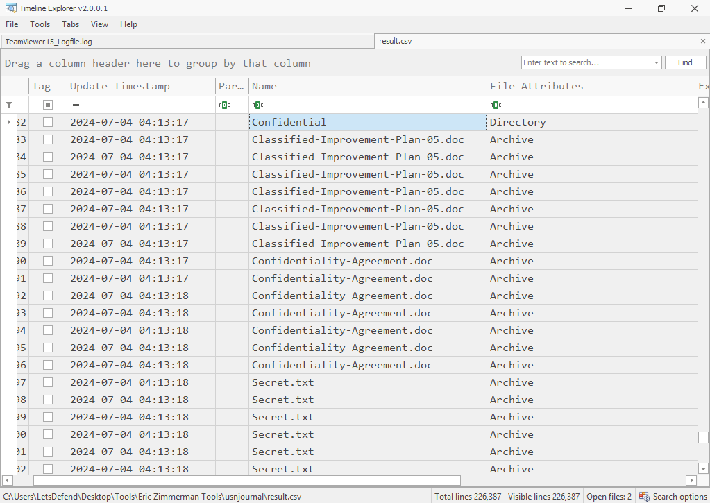Click the Par... column filter operator icon
The image size is (710, 503).
point(223,105)
